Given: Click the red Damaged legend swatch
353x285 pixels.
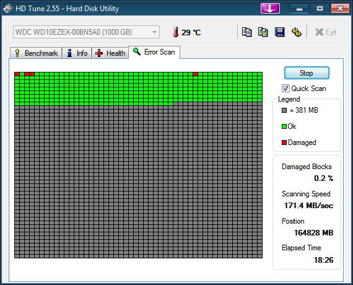Looking at the screenshot, I should 284,142.
